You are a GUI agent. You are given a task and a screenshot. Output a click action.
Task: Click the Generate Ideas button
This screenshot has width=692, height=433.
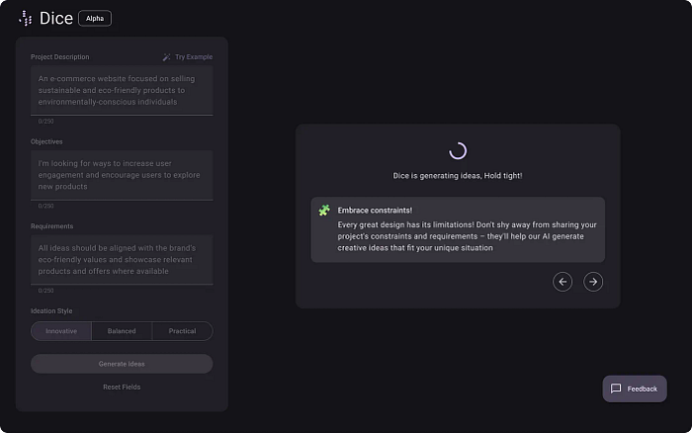[x=122, y=364]
